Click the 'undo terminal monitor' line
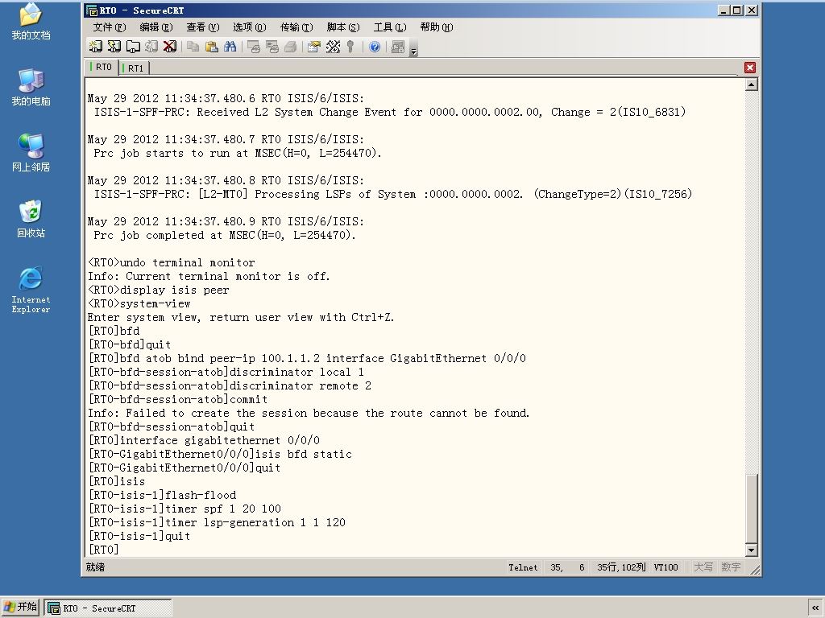This screenshot has width=825, height=618. point(172,263)
